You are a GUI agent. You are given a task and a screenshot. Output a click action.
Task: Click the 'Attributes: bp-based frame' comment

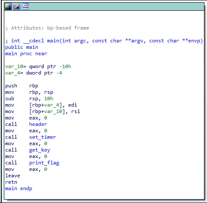click(47, 28)
